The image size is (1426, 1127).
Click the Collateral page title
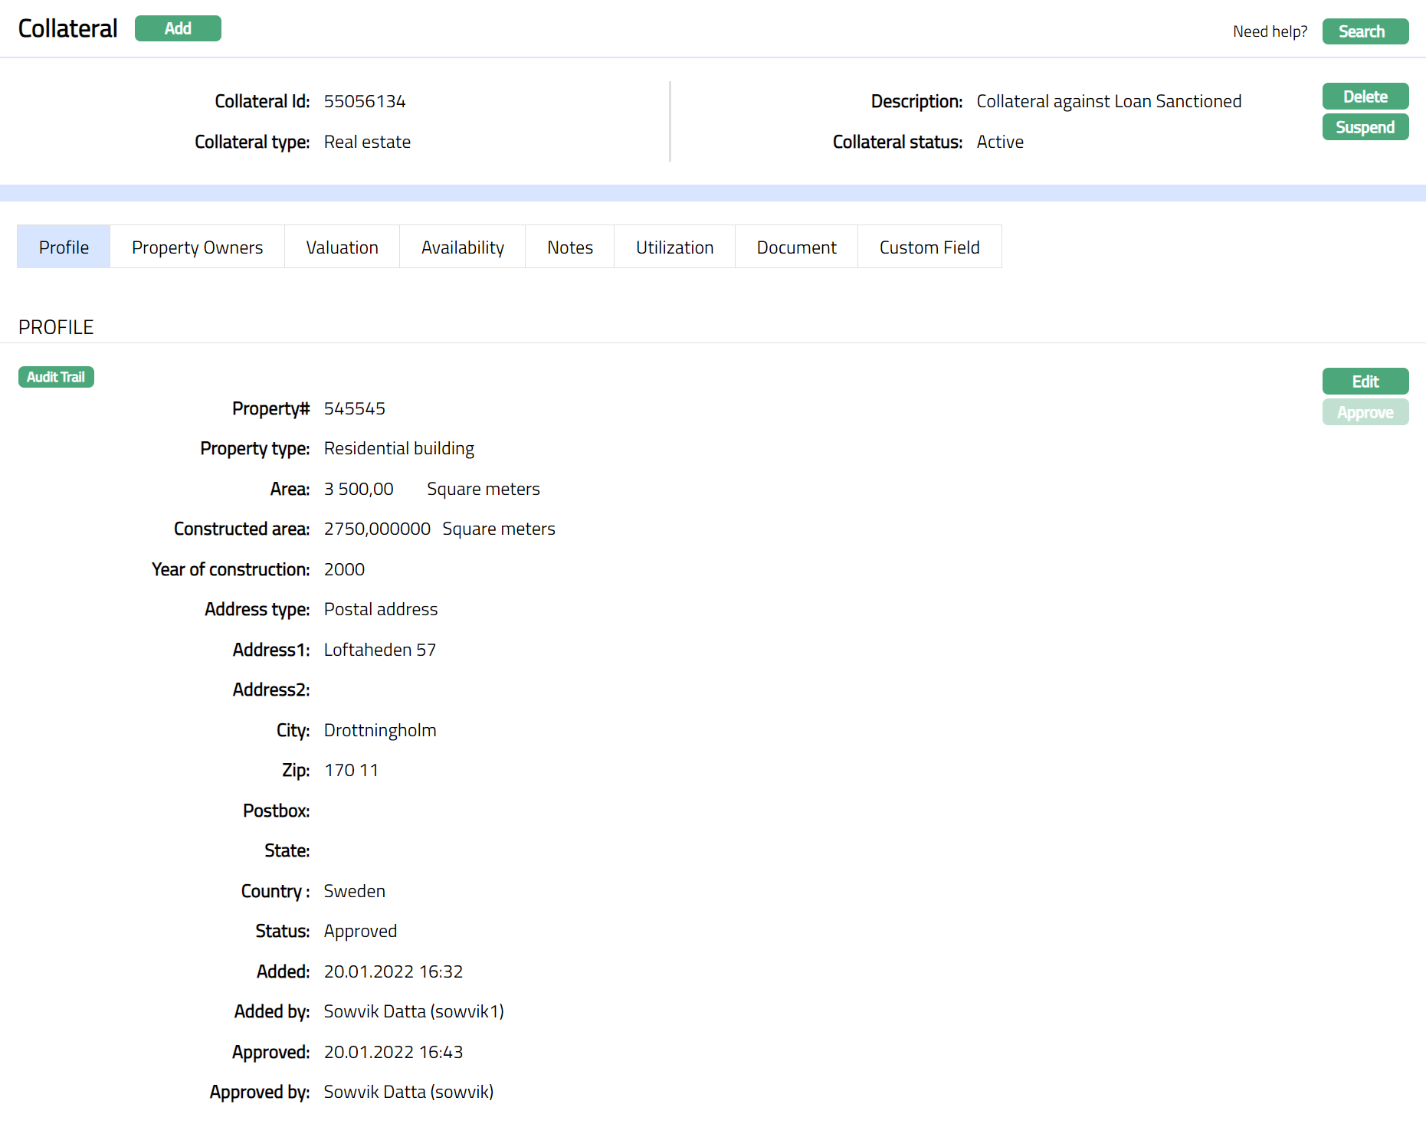[67, 29]
